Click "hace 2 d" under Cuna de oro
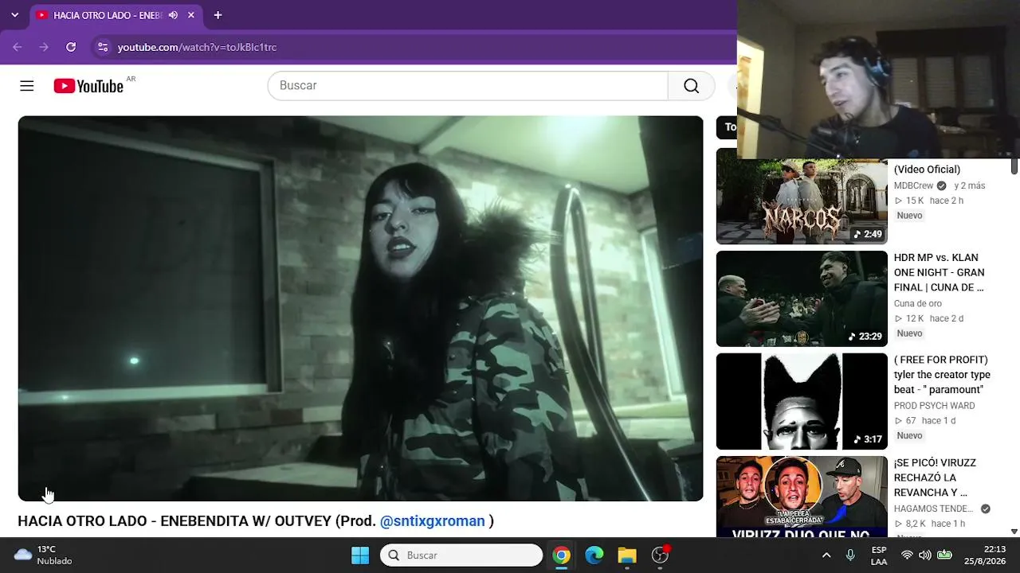The width and height of the screenshot is (1020, 573). point(947,319)
